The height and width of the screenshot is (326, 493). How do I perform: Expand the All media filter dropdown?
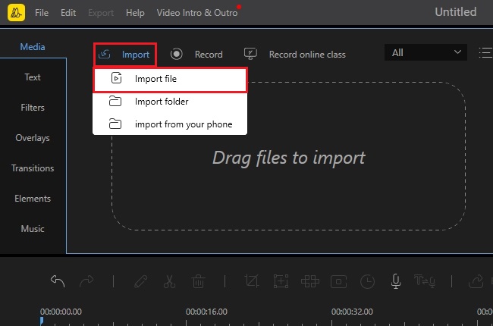[x=425, y=52]
